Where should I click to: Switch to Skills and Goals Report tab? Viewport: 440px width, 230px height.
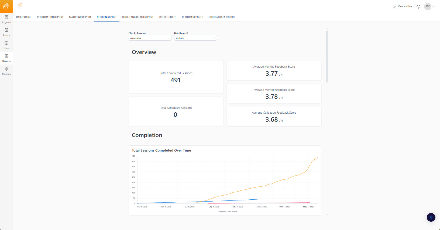(138, 17)
